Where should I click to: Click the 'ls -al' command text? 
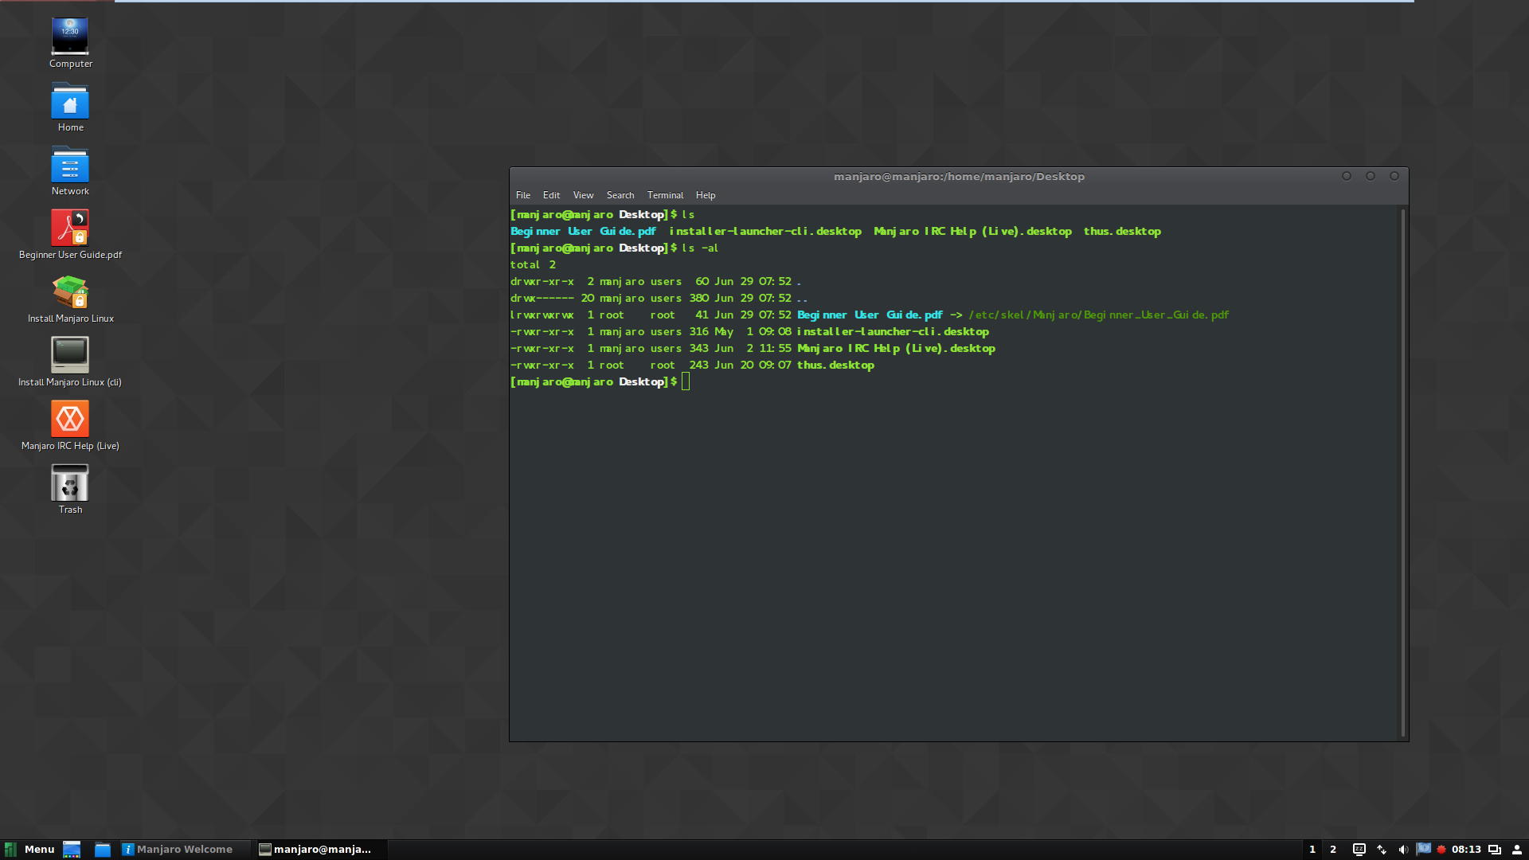tap(700, 248)
